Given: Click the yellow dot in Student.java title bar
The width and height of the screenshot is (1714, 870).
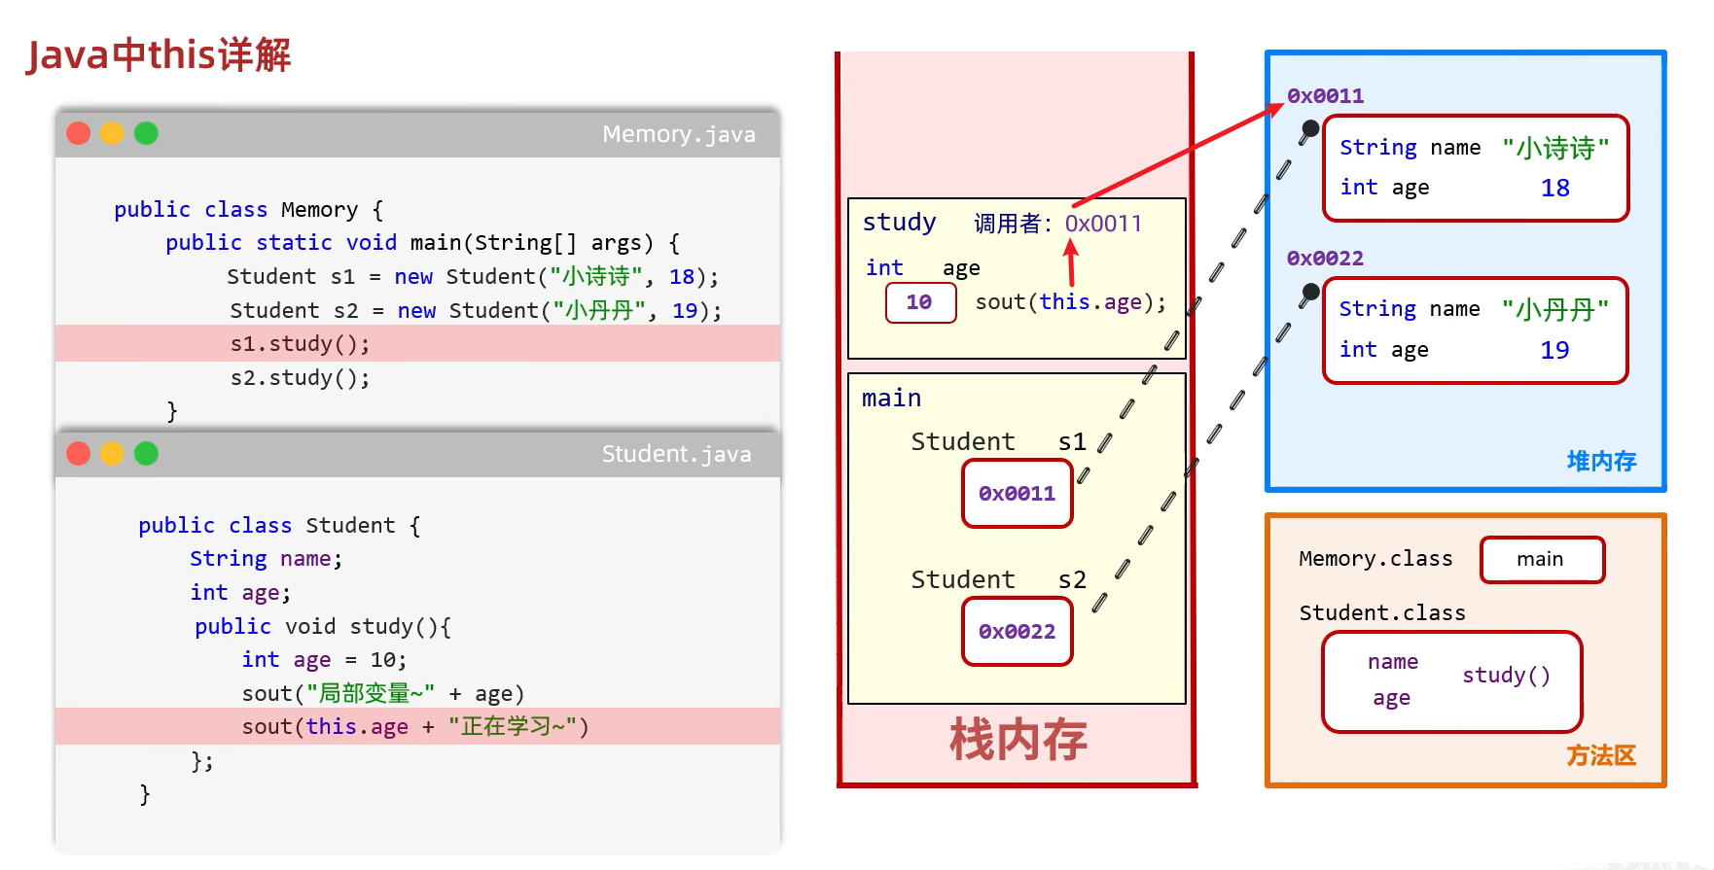Looking at the screenshot, I should (112, 453).
